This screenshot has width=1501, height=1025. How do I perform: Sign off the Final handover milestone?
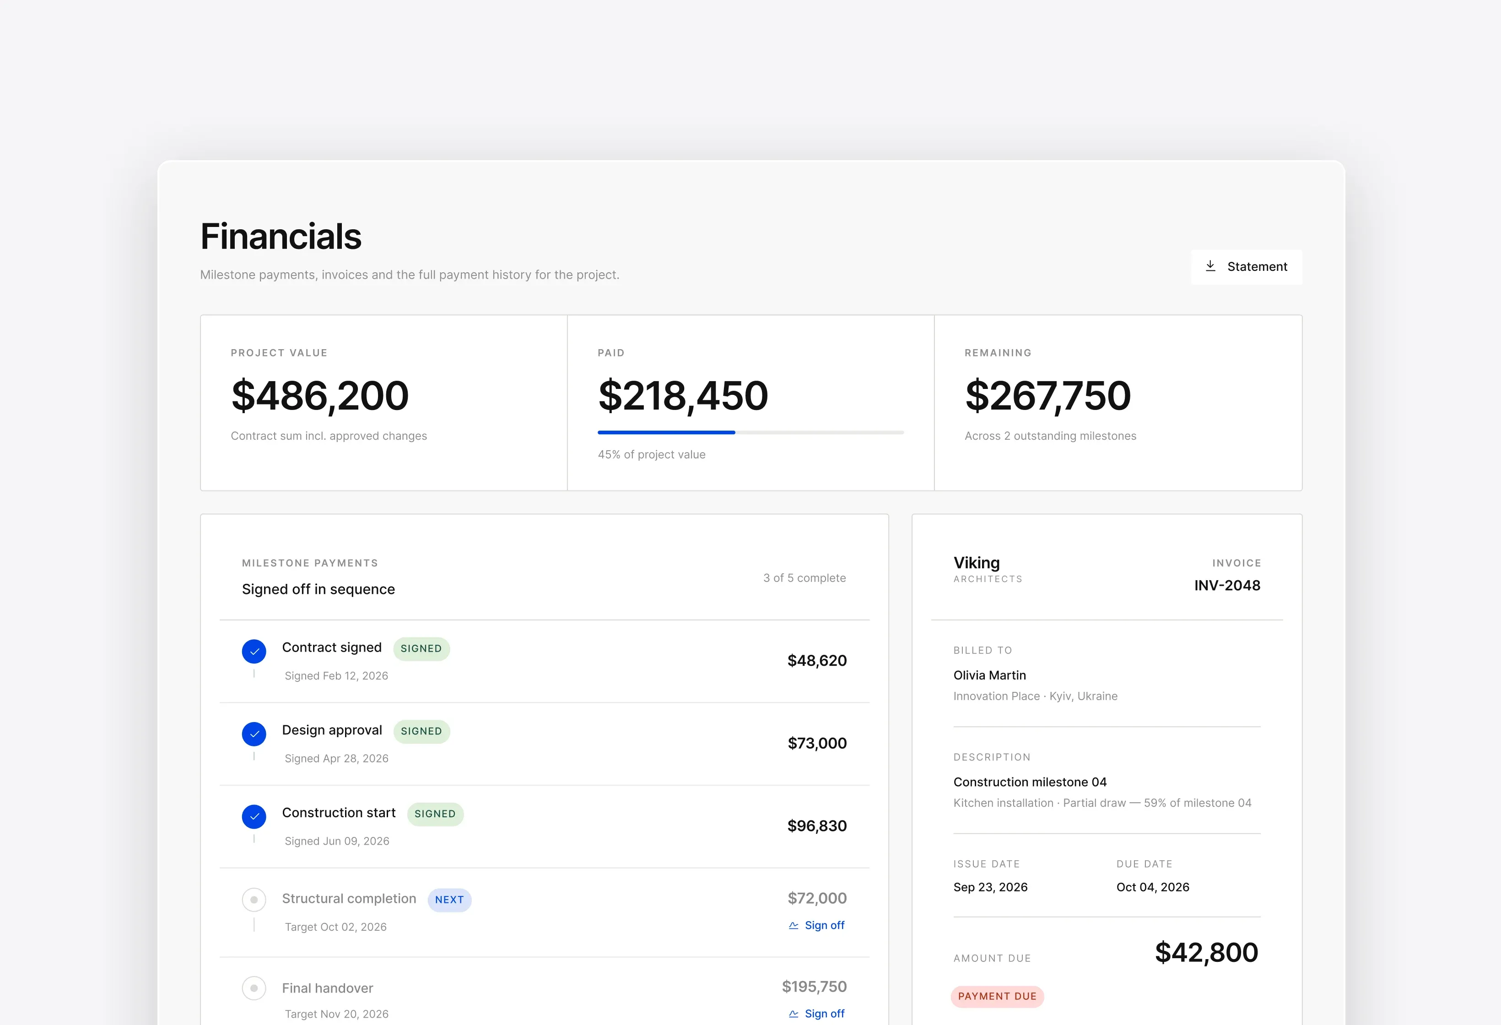(816, 1014)
